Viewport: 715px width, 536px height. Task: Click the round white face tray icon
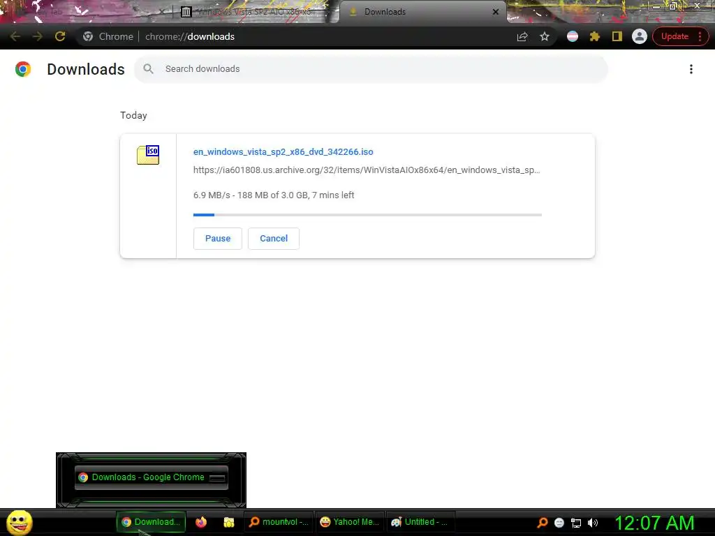(559, 523)
